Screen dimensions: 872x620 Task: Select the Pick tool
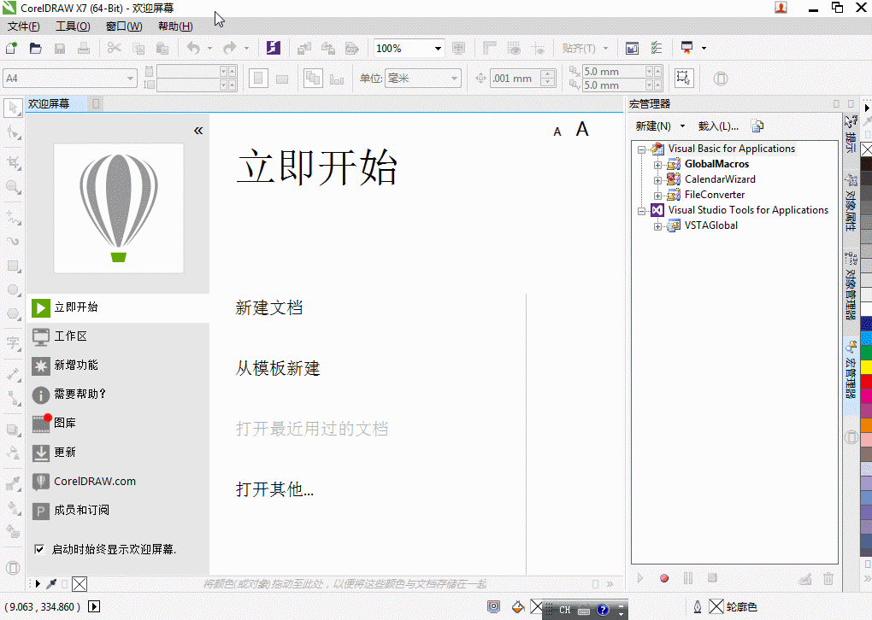[11, 108]
